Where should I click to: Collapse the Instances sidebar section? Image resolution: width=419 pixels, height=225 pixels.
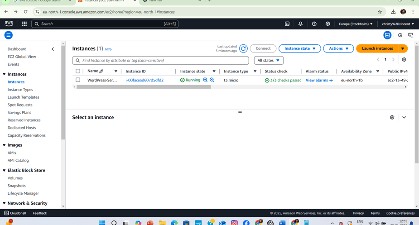coord(4,74)
